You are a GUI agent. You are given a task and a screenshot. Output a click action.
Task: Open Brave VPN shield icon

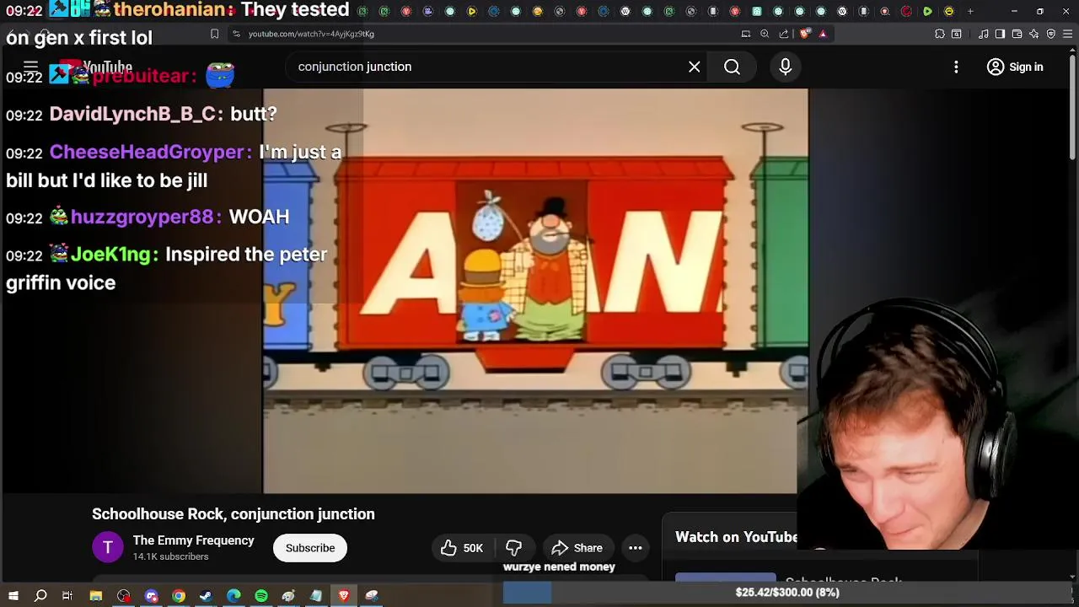click(1051, 34)
